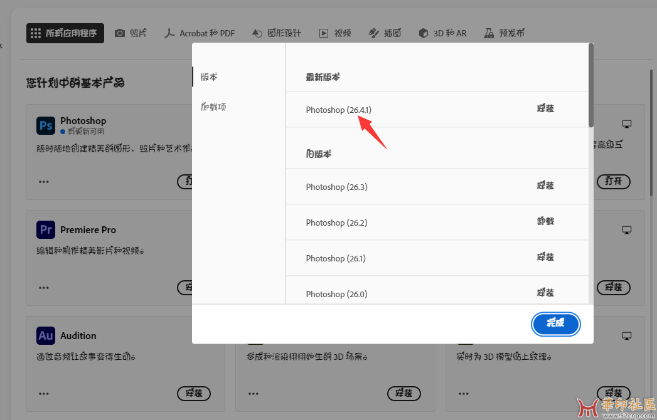The width and height of the screenshot is (657, 420).
Task: Click the 旧版本 section heading
Action: 318,154
